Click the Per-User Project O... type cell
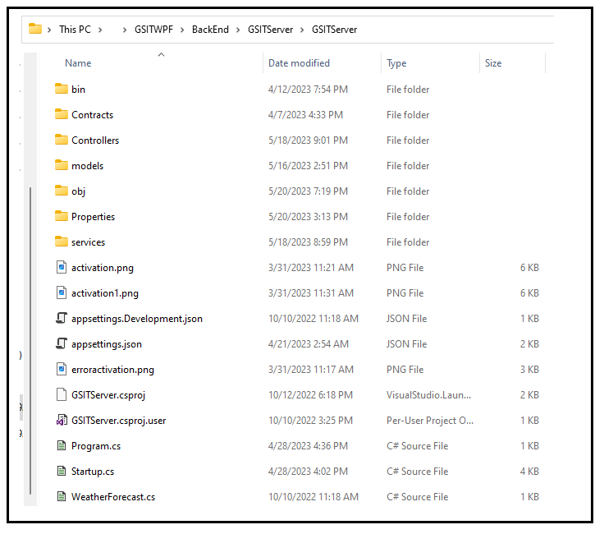The height and width of the screenshot is (534, 604). [x=430, y=421]
